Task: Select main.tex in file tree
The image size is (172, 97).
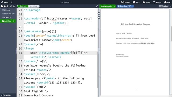Action: [x=7, y=21]
